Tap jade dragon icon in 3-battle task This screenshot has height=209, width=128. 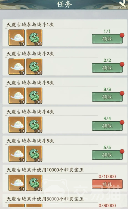click(34, 96)
